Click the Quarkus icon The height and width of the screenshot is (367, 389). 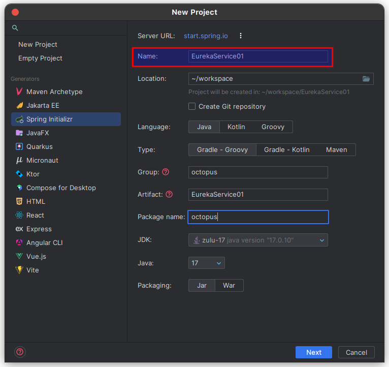[x=19, y=146]
